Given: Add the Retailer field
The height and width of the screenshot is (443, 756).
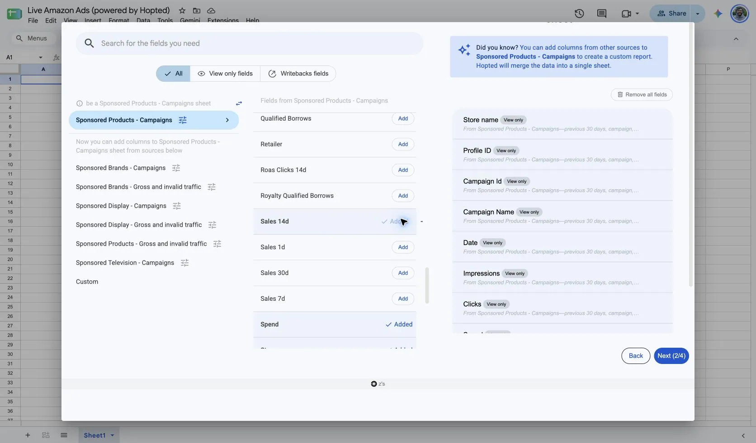Looking at the screenshot, I should pos(403,145).
